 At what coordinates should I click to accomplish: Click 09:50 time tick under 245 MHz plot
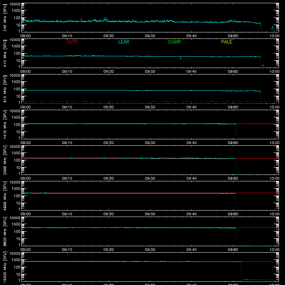pos(233,36)
